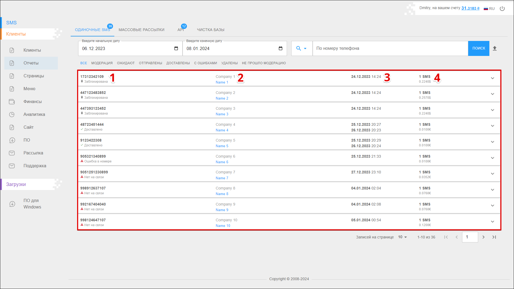Open search type magnifier dropdown

(301, 48)
